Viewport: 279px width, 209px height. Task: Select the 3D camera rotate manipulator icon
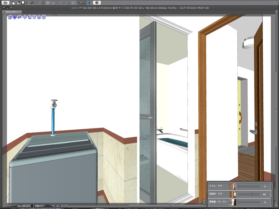coord(10,17)
